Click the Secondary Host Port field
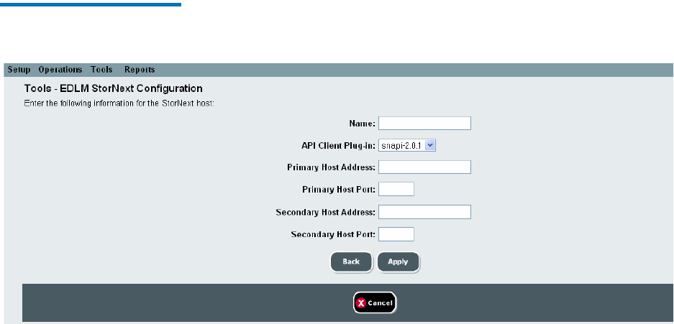Viewport: 674px width, 324px height. [x=396, y=234]
